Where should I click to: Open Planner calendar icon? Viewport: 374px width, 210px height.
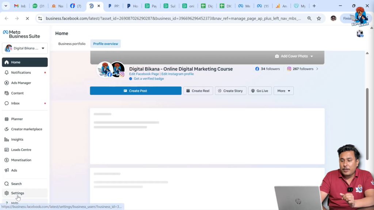tap(7, 119)
